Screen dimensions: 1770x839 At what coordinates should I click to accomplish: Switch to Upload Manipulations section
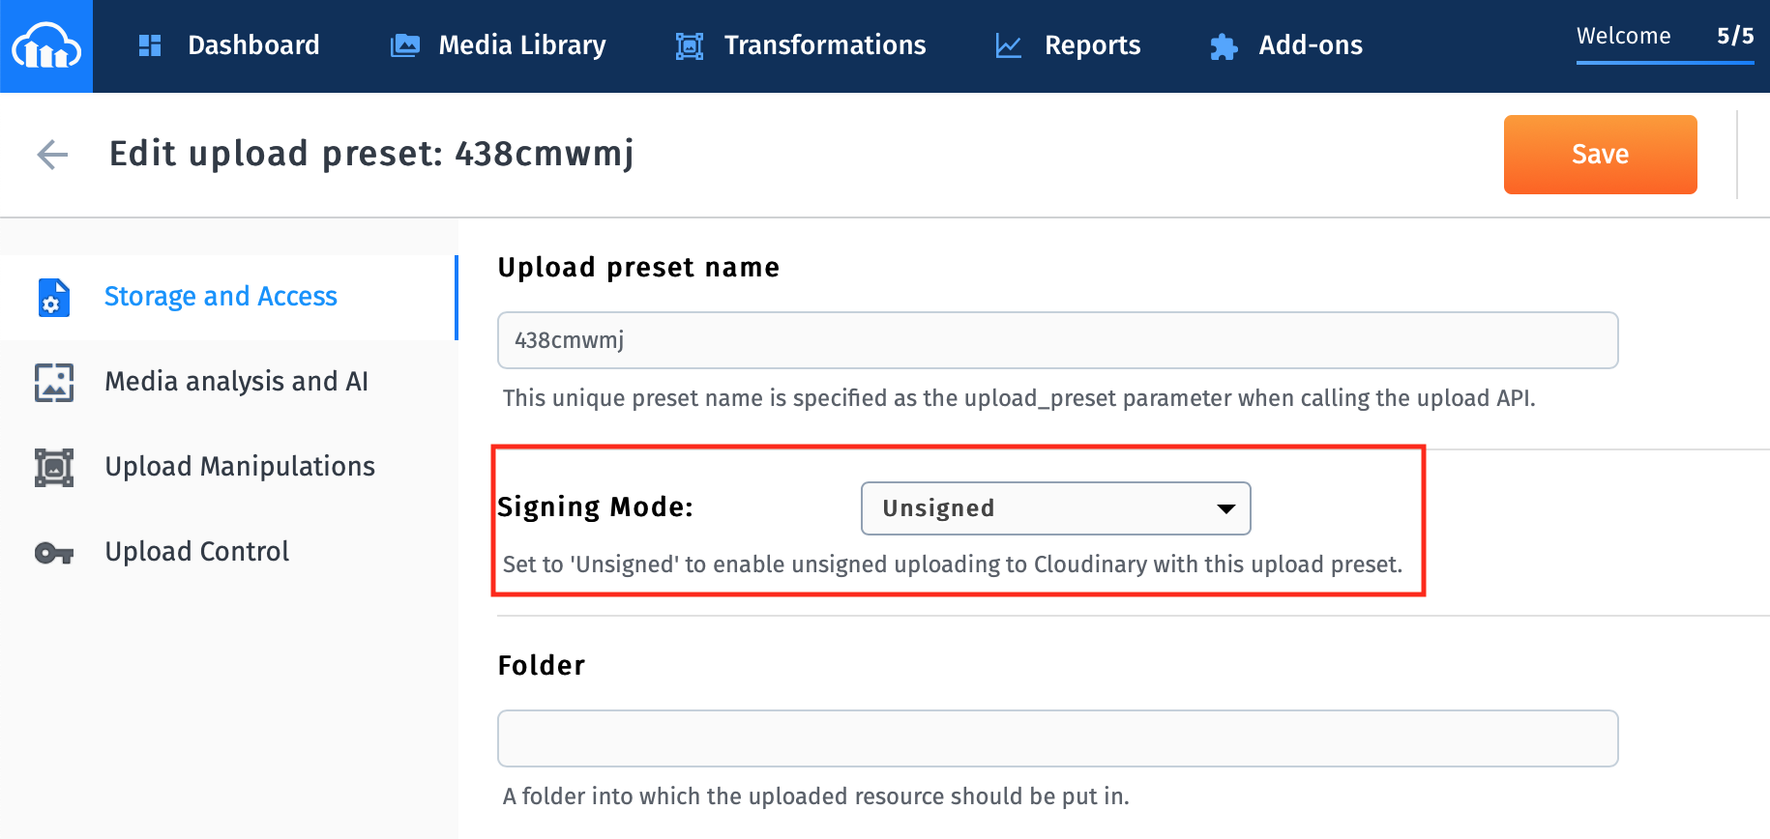pyautogui.click(x=239, y=467)
